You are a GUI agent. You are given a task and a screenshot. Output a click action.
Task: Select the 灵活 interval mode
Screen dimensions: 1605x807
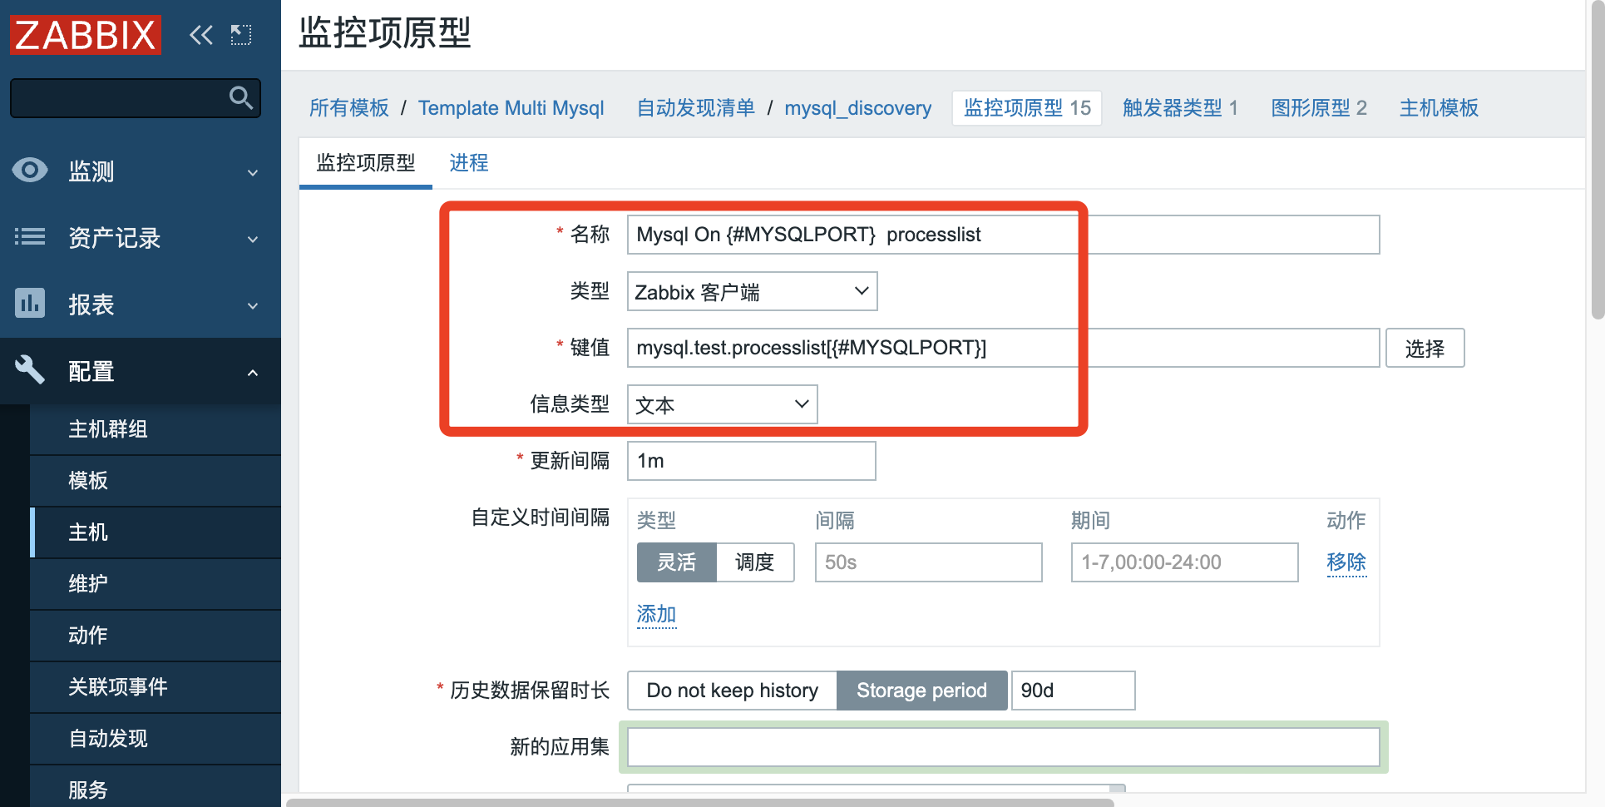pyautogui.click(x=676, y=562)
